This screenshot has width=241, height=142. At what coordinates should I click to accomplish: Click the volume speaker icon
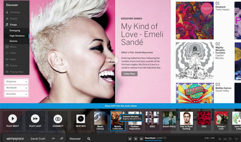click(x=220, y=139)
